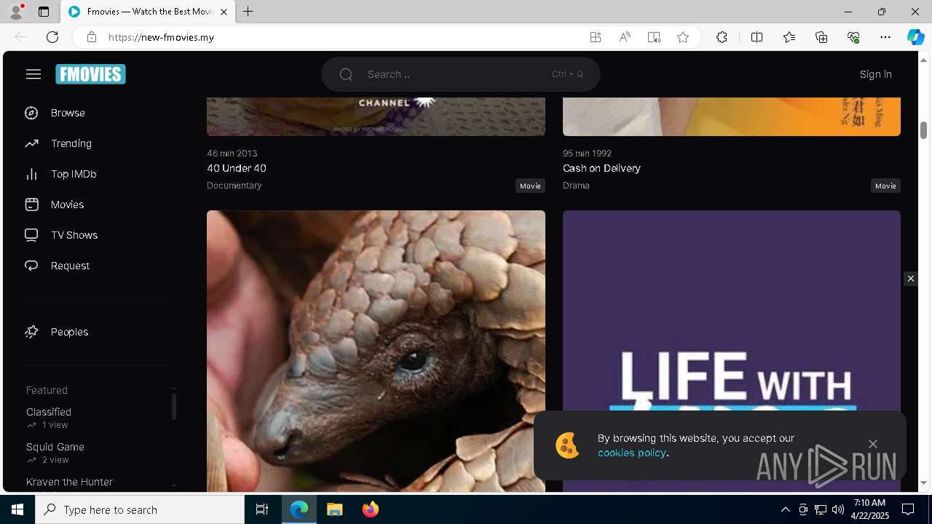Viewport: 932px width, 524px height.
Task: Refresh the browser page
Action: click(52, 37)
